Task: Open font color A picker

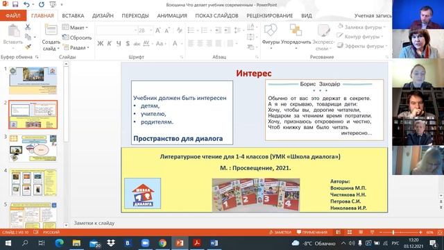Action: point(175,43)
